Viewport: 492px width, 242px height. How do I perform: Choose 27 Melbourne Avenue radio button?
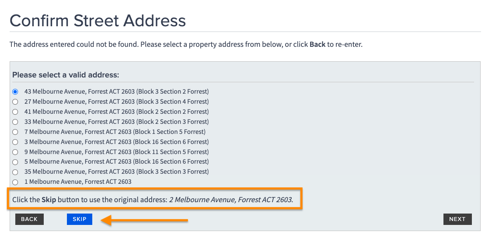click(x=15, y=102)
